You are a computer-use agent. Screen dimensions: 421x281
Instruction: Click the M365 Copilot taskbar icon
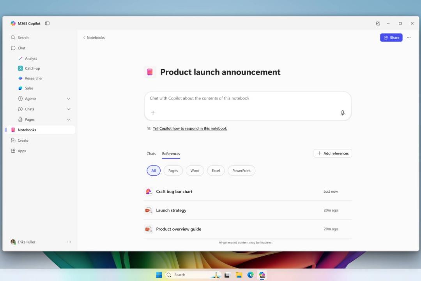pos(262,275)
